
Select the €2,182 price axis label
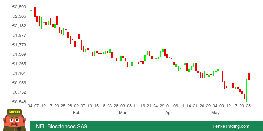coord(19,26)
